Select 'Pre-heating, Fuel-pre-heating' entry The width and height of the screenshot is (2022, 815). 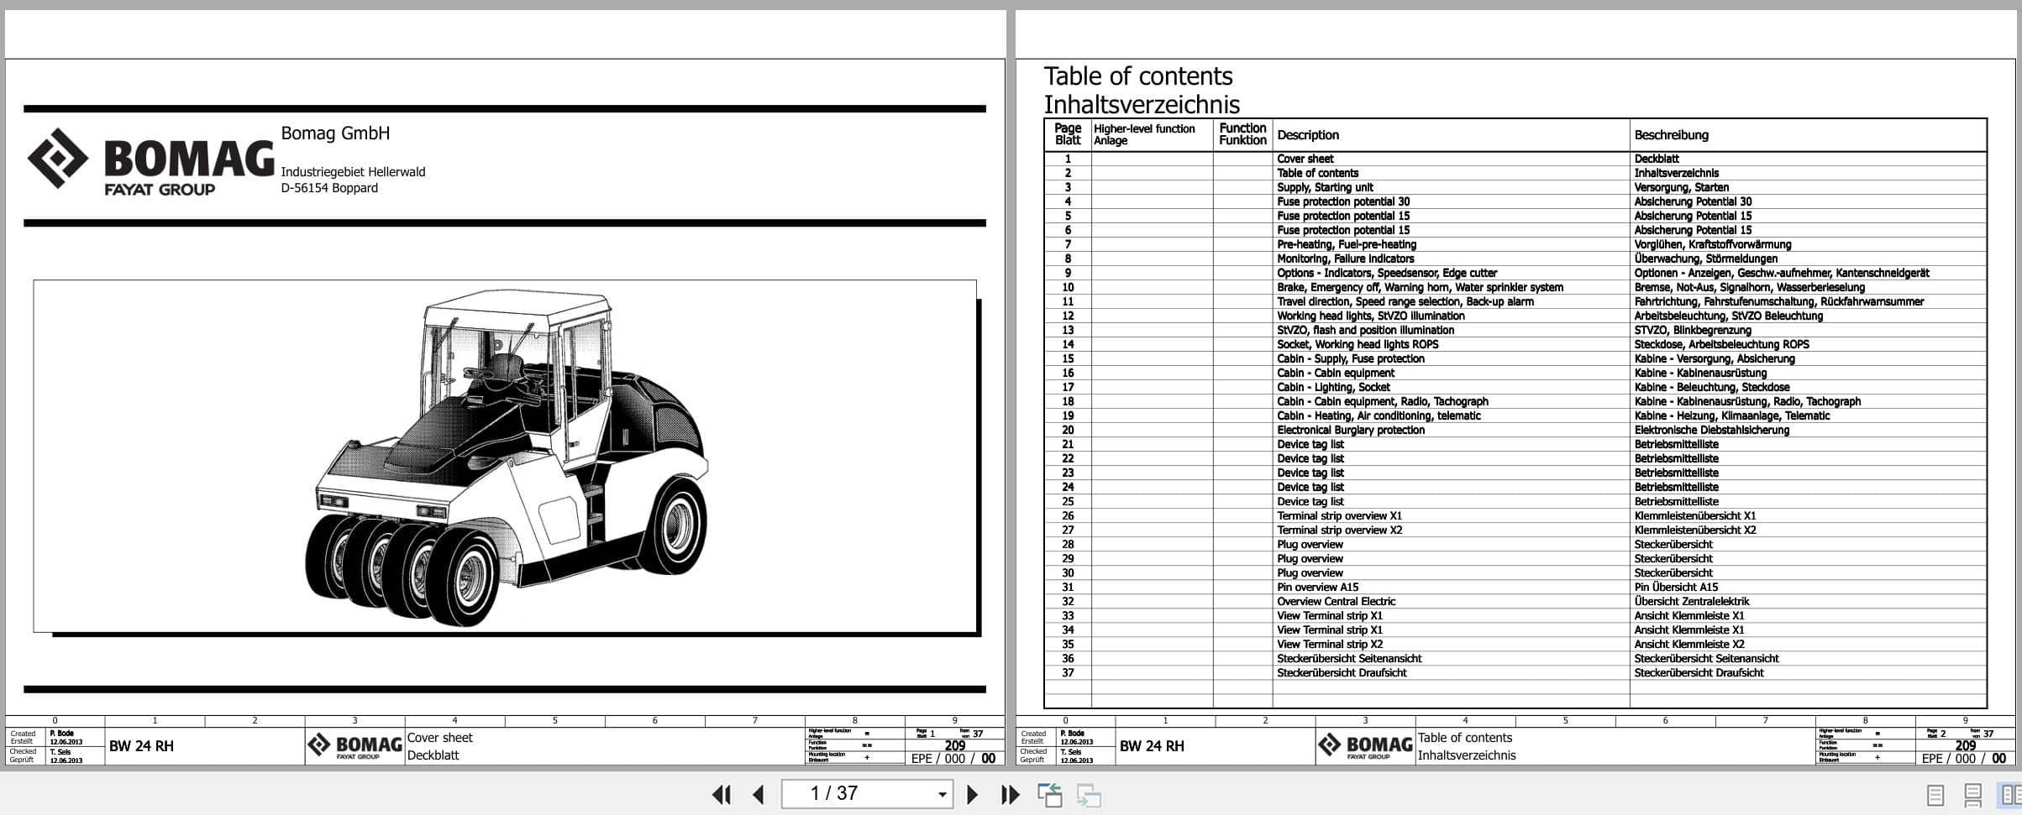pyautogui.click(x=1347, y=244)
